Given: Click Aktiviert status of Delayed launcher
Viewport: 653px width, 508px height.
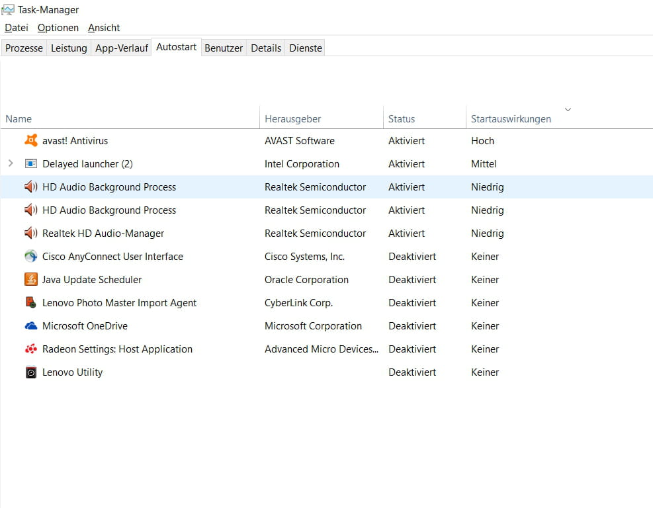Looking at the screenshot, I should pos(406,164).
